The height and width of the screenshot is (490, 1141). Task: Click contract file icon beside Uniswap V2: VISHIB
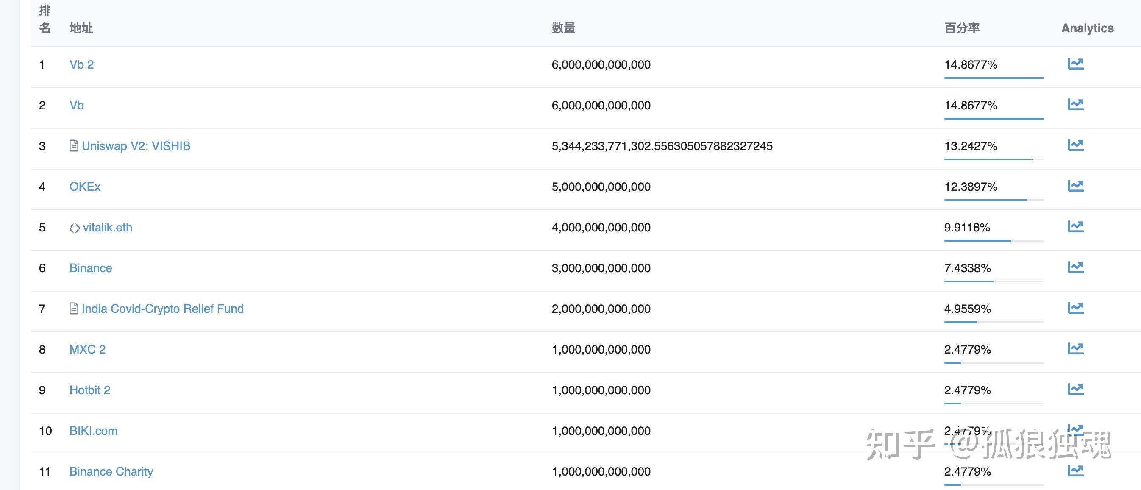(74, 146)
